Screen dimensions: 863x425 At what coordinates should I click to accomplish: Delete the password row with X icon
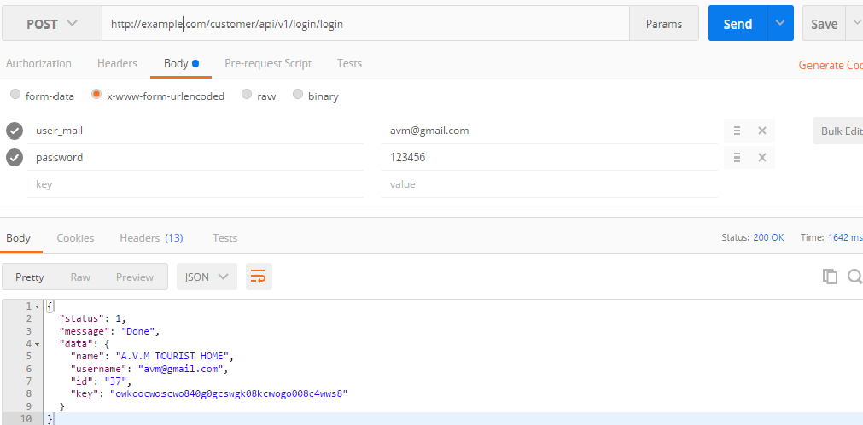[x=761, y=158]
